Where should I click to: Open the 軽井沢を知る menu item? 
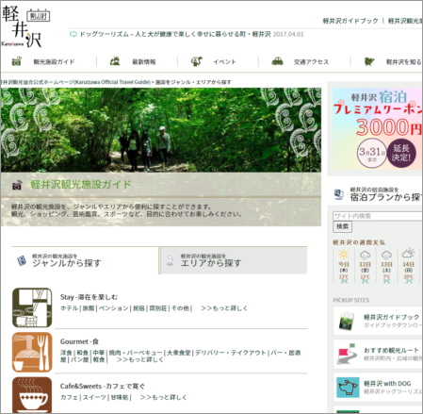[x=403, y=61]
